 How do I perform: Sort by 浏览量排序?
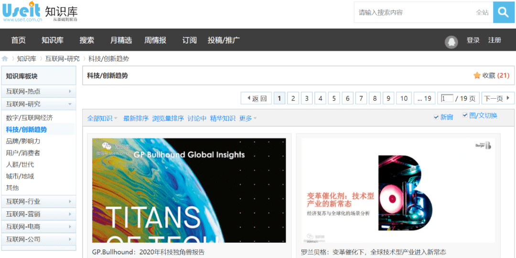(168, 118)
